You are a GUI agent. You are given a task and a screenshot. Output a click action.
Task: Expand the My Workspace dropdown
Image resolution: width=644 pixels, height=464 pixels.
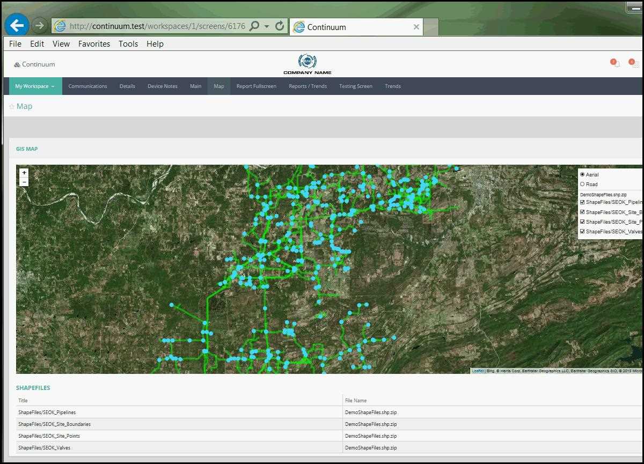tap(35, 86)
